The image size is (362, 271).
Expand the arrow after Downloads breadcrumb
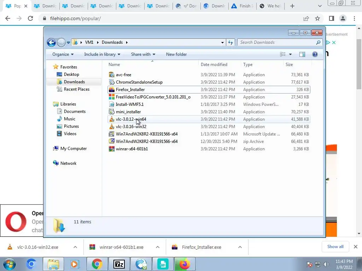(x=127, y=42)
